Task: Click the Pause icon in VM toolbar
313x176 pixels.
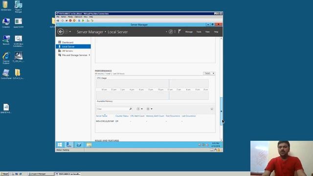Action: coord(79,21)
